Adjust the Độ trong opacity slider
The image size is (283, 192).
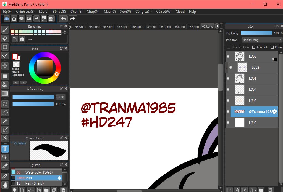256,33
